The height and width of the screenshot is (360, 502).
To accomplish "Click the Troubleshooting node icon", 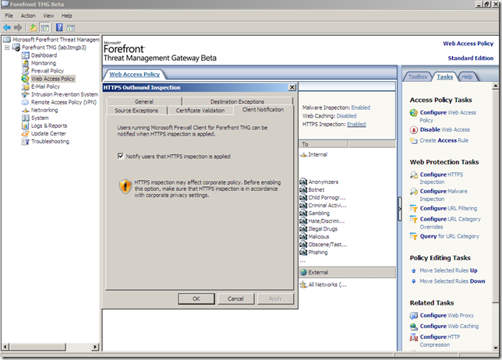I will click(x=25, y=142).
